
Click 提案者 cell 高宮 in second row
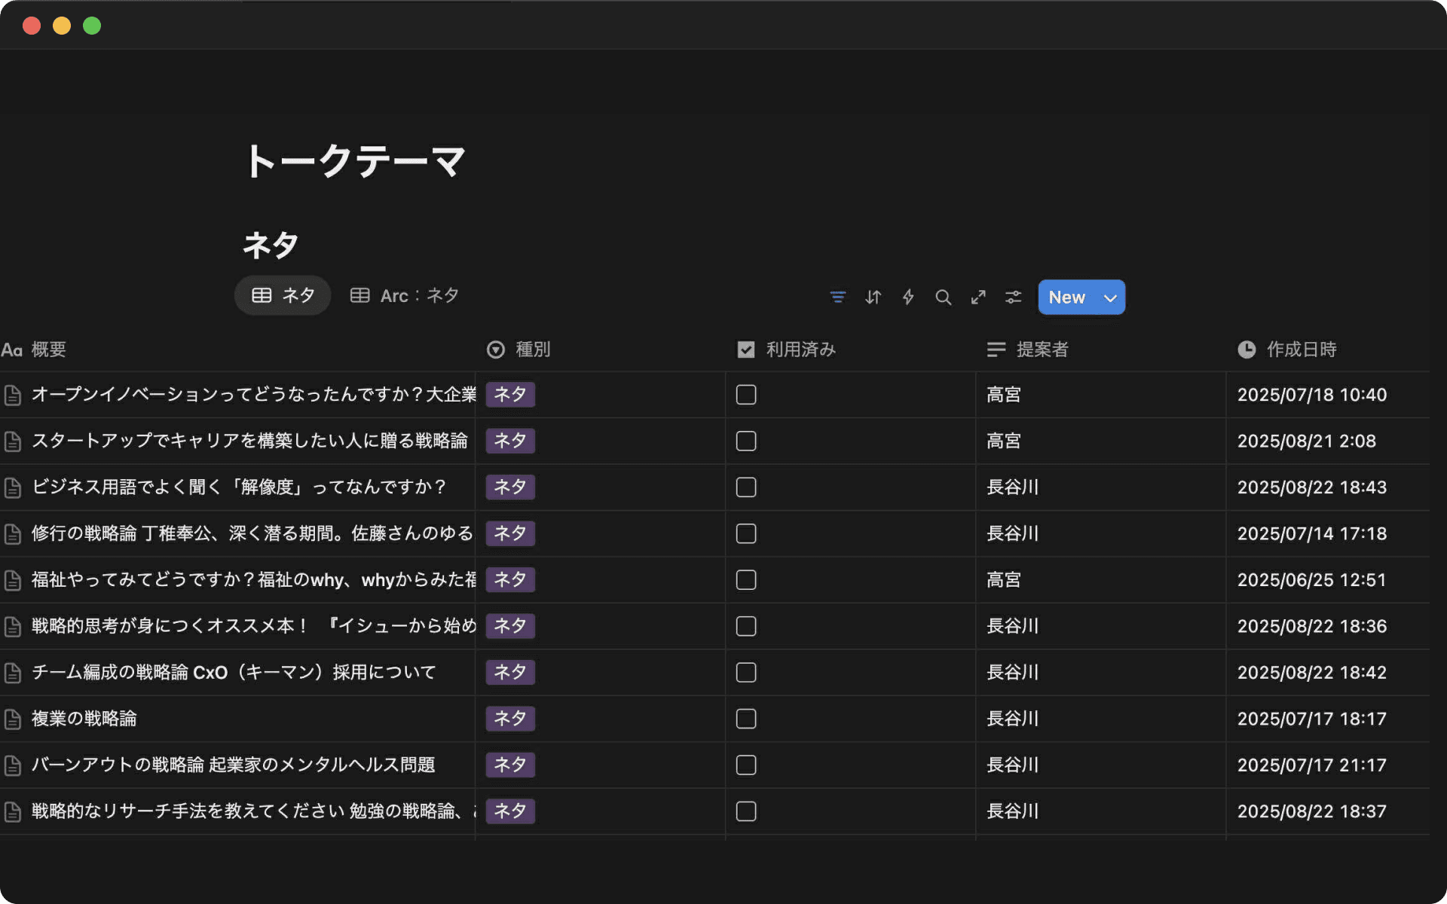1004,441
